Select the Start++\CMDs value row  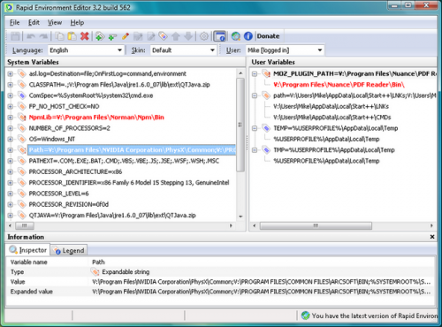[x=332, y=118]
